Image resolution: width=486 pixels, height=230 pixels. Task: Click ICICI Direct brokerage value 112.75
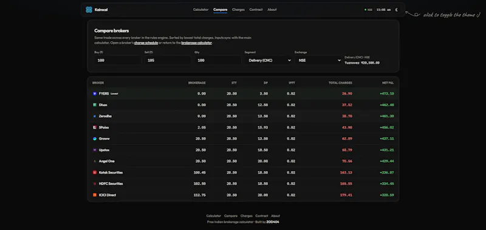coord(200,195)
